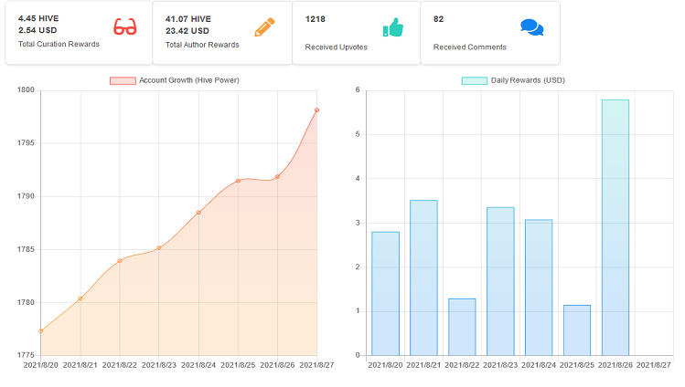This screenshot has height=387, width=685.
Task: Click the Total Author Rewards label
Action: click(x=202, y=45)
